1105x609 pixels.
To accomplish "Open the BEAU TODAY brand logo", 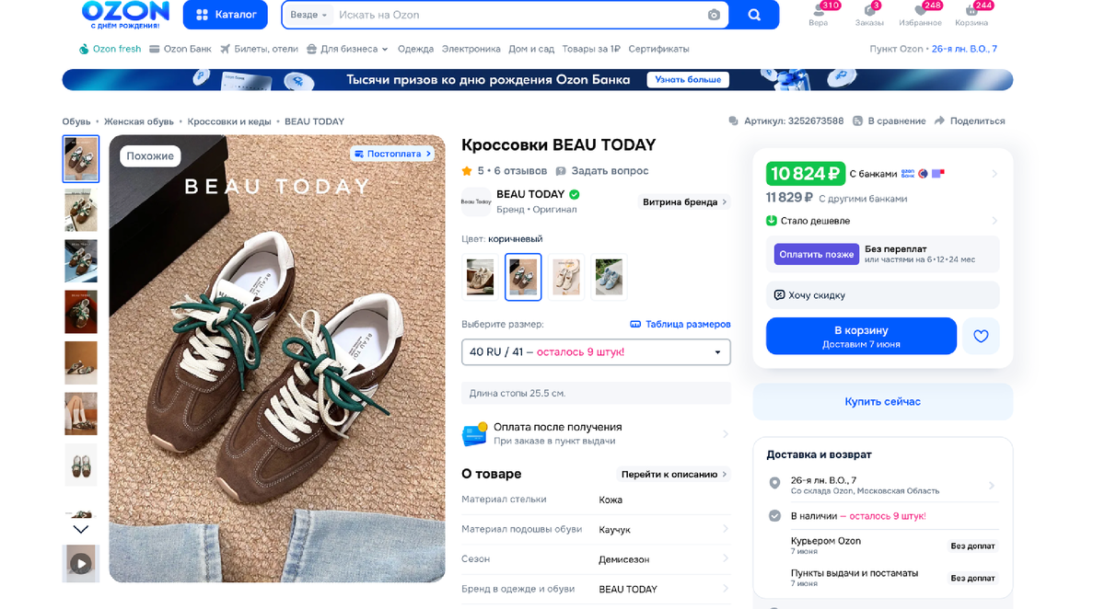I will coord(476,201).
